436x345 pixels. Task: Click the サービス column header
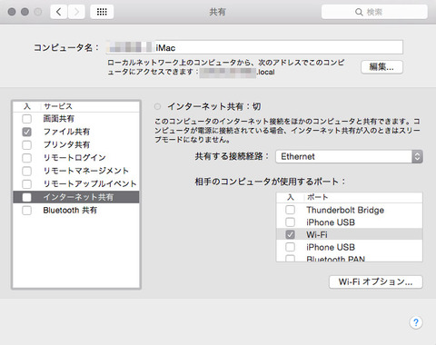(58, 106)
